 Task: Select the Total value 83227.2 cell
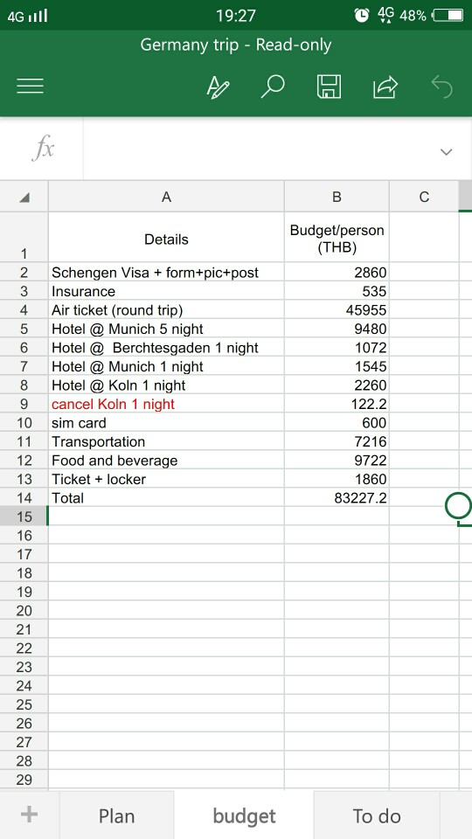(x=337, y=498)
